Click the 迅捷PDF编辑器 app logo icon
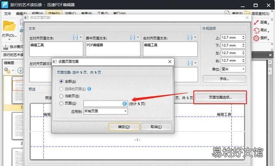The image size is (275, 166). coord(5,5)
